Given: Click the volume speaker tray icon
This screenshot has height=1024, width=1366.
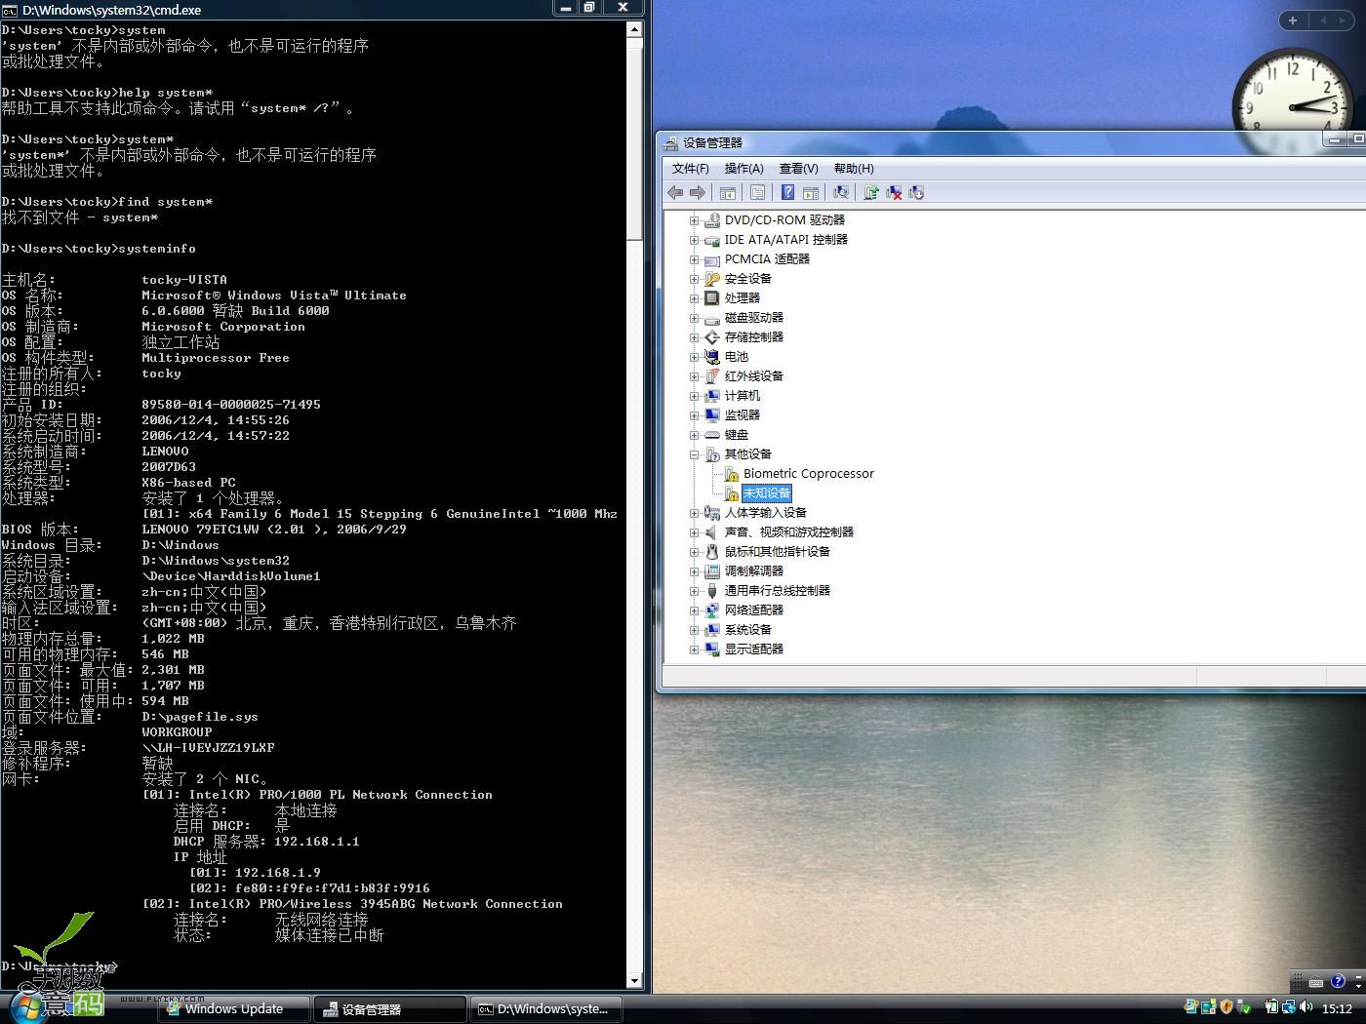Looking at the screenshot, I should click(1306, 1007).
